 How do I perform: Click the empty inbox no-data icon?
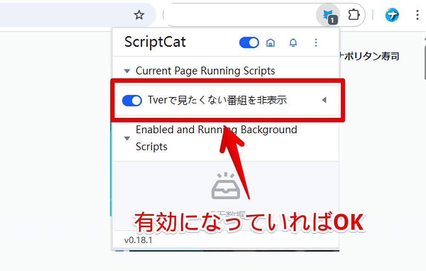(225, 186)
